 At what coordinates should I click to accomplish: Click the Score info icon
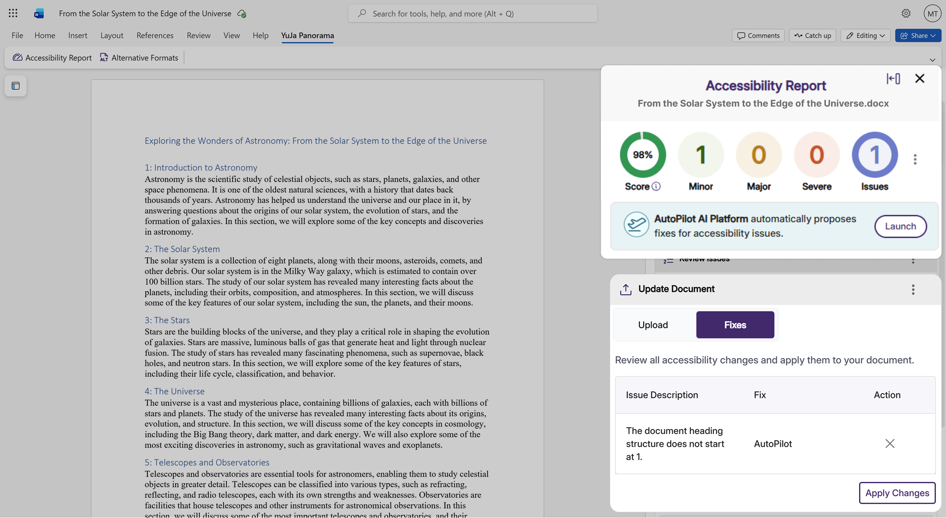pyautogui.click(x=656, y=187)
